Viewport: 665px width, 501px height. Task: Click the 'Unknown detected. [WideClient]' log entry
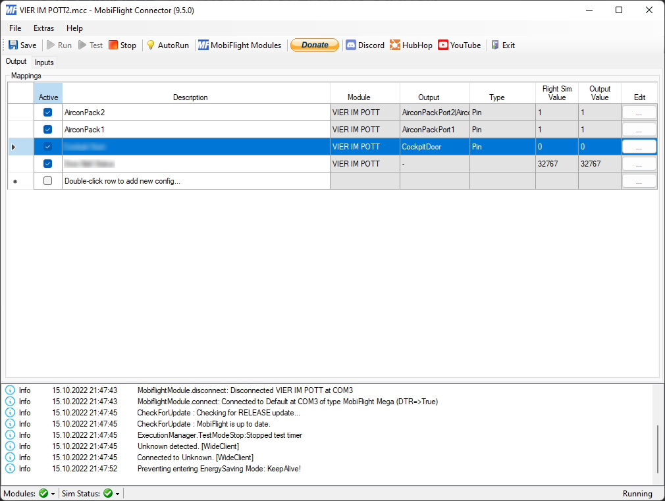click(188, 446)
